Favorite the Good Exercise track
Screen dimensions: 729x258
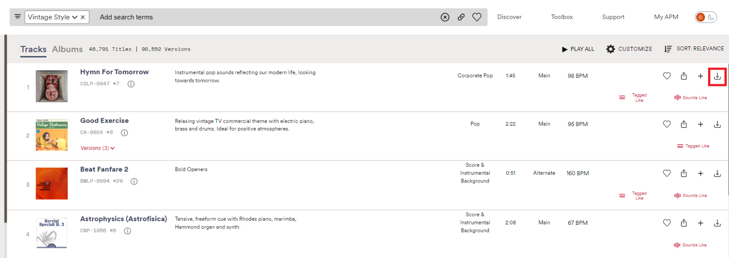(x=667, y=124)
